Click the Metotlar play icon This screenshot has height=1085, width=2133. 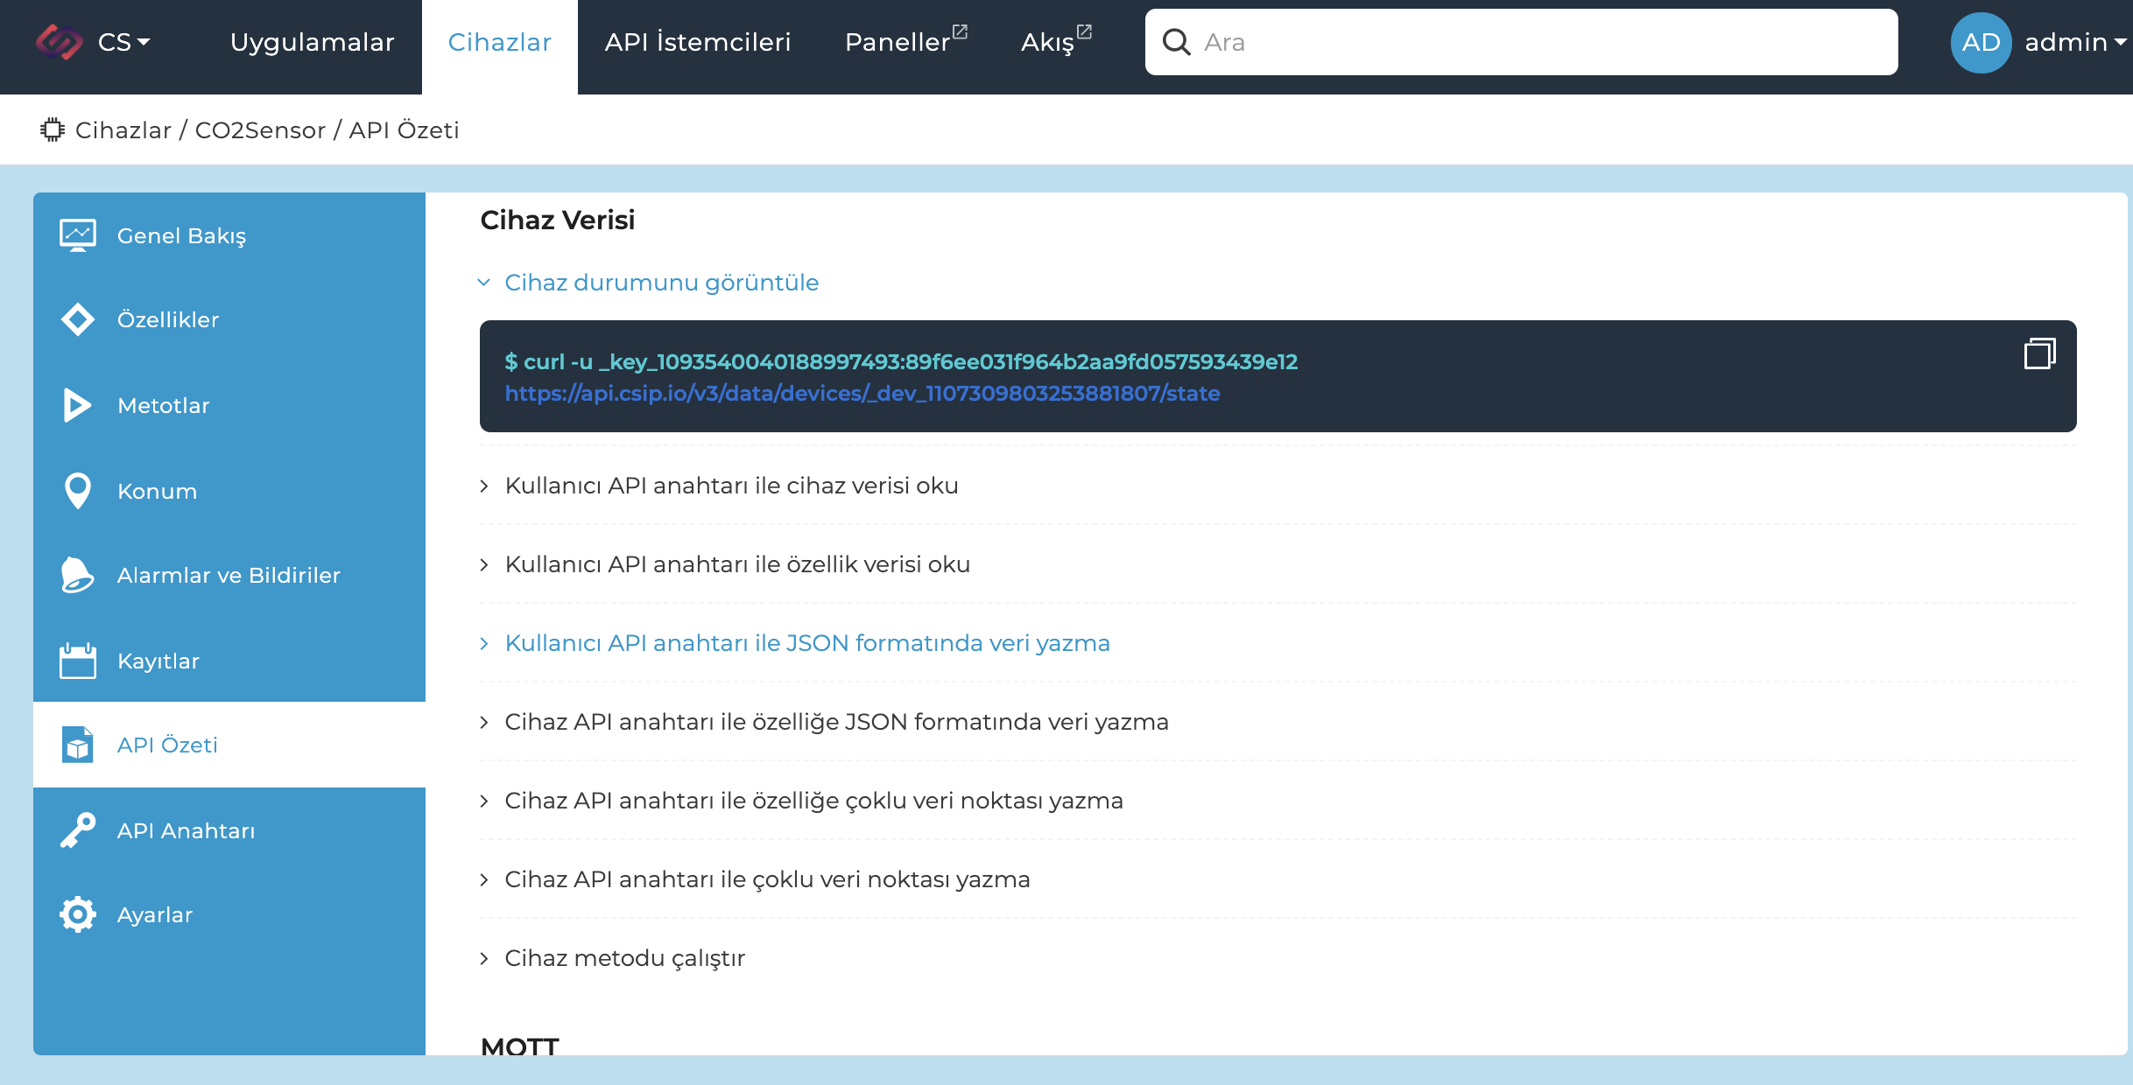78,405
